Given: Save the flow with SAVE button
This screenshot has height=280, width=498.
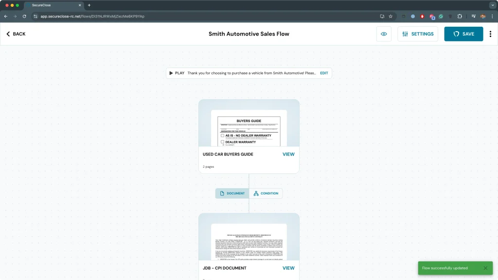Looking at the screenshot, I should tap(463, 34).
